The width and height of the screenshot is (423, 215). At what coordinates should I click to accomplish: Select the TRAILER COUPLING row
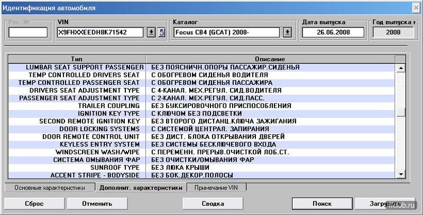pos(202,106)
